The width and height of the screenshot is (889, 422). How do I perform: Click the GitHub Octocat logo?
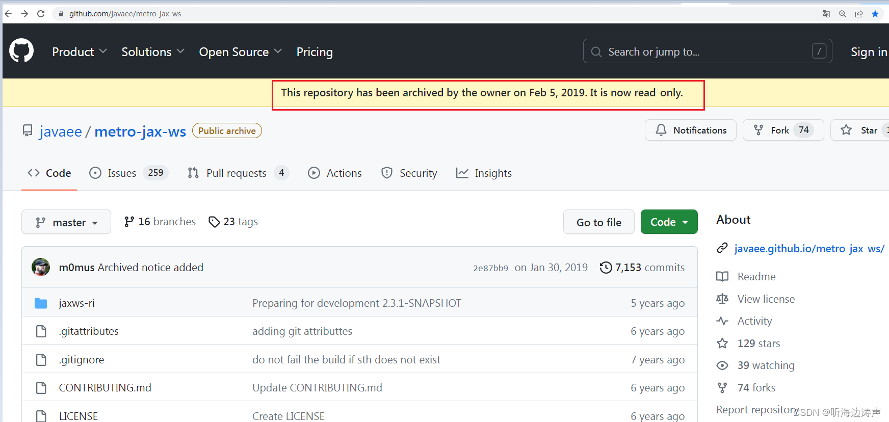(21, 51)
